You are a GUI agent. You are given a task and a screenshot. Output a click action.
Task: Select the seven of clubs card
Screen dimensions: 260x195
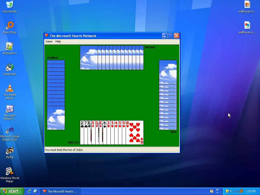(x=86, y=133)
